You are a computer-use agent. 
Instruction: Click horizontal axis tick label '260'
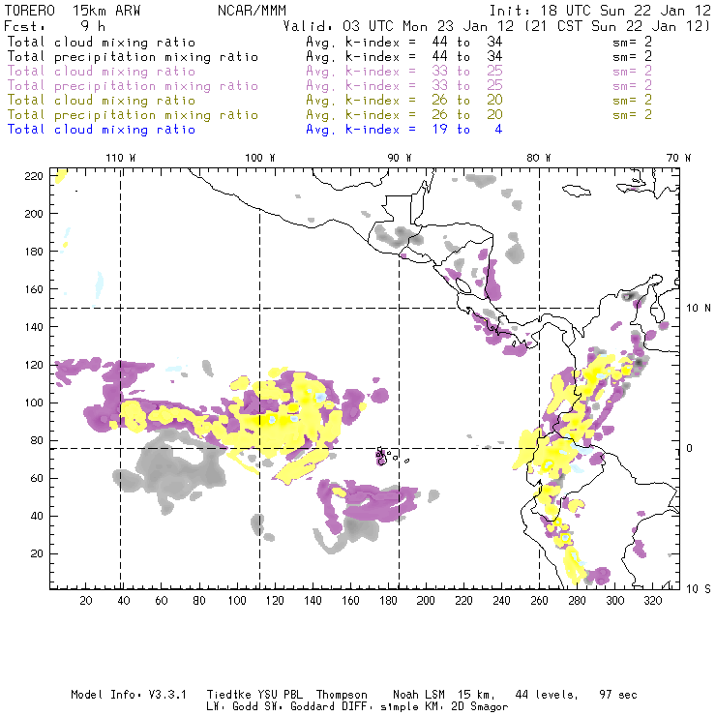coord(539,601)
